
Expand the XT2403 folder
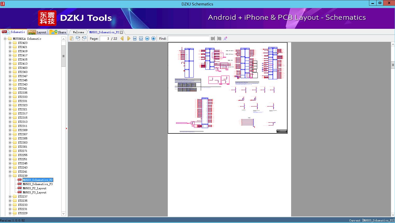(x=10, y=68)
